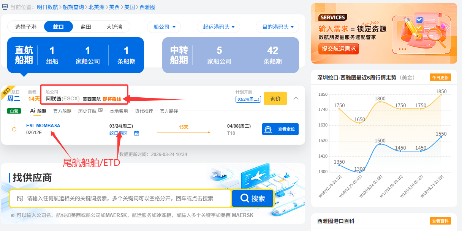The height and width of the screenshot is (231, 462).
Task: Click the orange route circle marker beside ESL MOMBASA
Action: (x=14, y=129)
